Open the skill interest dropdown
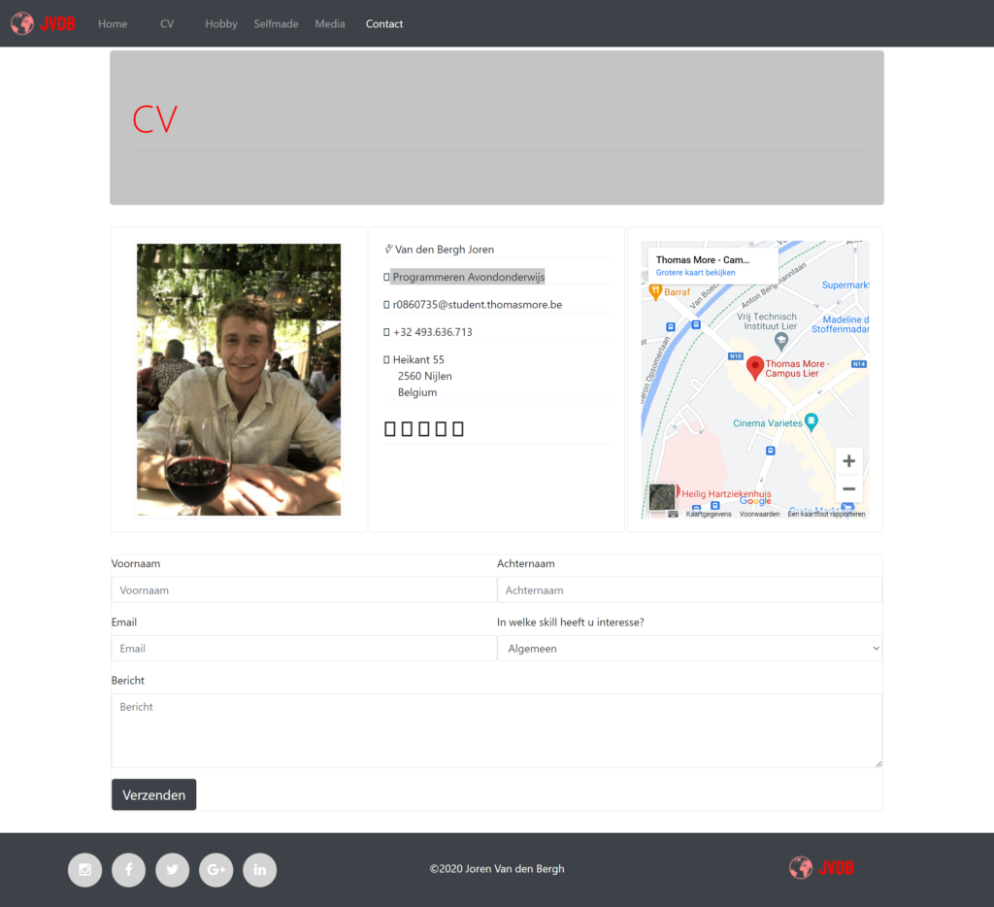The height and width of the screenshot is (907, 994). click(x=690, y=649)
